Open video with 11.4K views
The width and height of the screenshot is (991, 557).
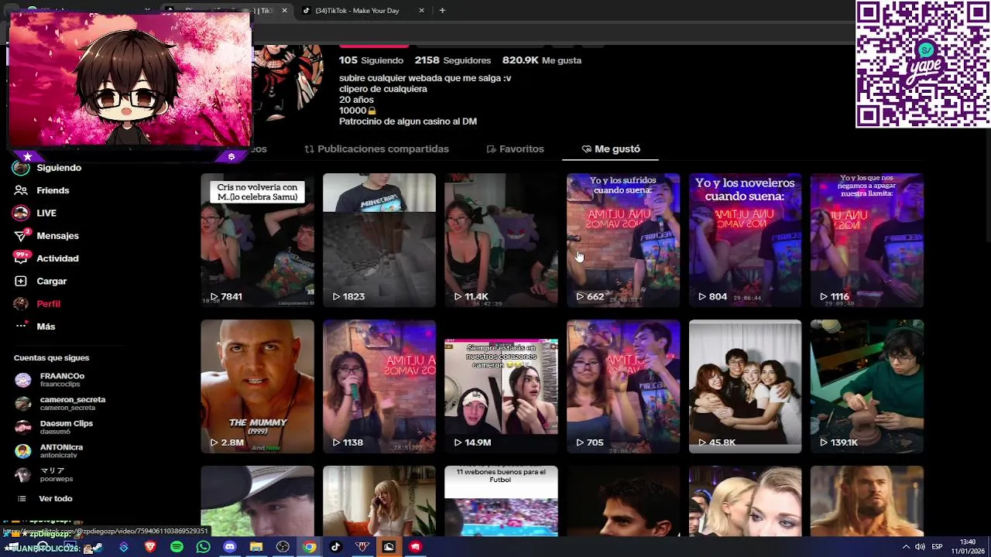501,240
